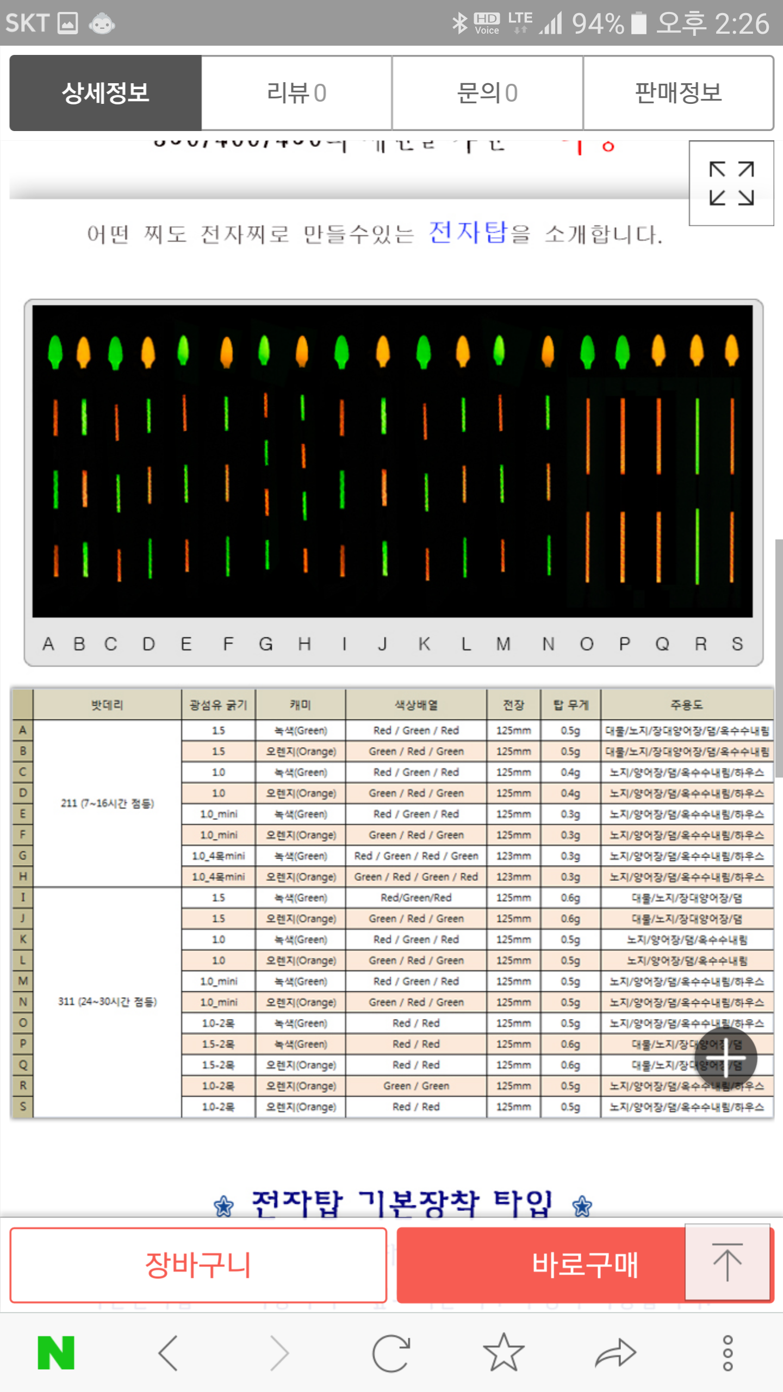
Task: Bookmark the page with star icon
Action: pyautogui.click(x=504, y=1352)
